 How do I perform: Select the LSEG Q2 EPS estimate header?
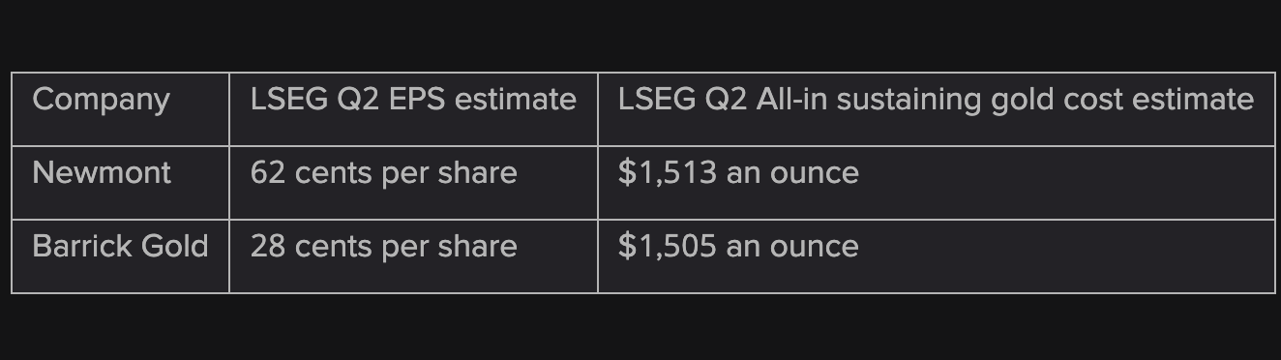pos(413,109)
